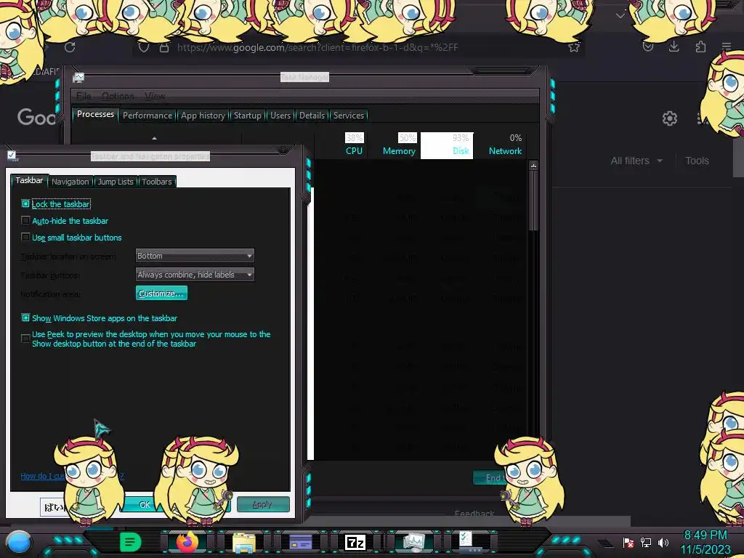
Task: Open the Firefox hamburger menu
Action: pyautogui.click(x=727, y=46)
